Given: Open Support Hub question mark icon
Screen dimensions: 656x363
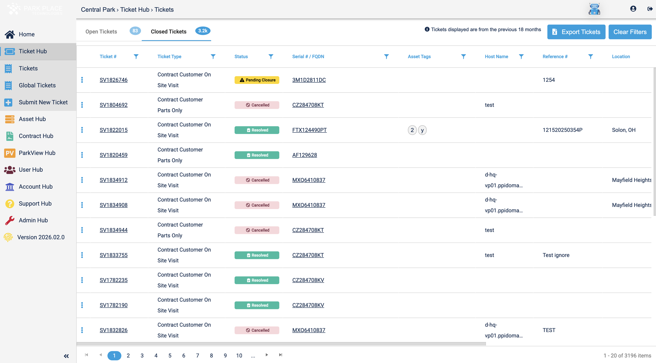Looking at the screenshot, I should (10, 204).
